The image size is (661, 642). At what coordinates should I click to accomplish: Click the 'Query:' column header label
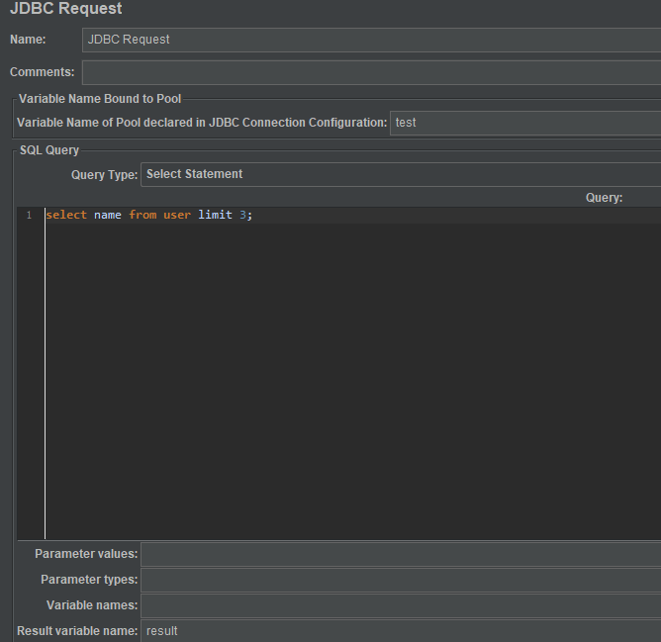click(604, 198)
